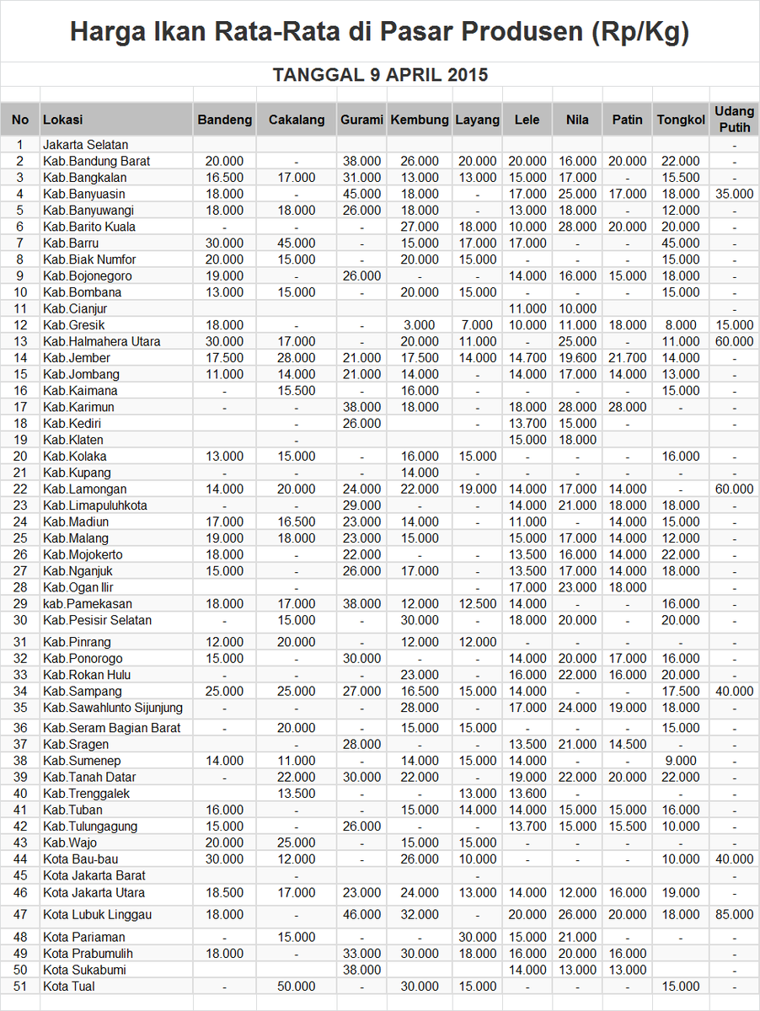
Task: Select Patin price 15.500 in Kab.Tulungagung row
Action: [628, 826]
